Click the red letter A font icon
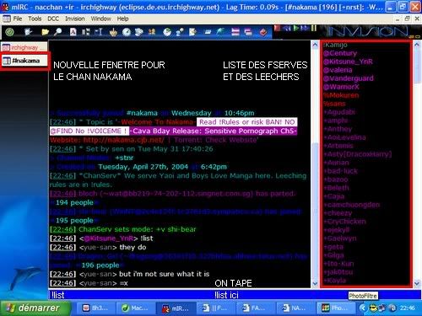This screenshot has width=422, height=316. coord(73,32)
